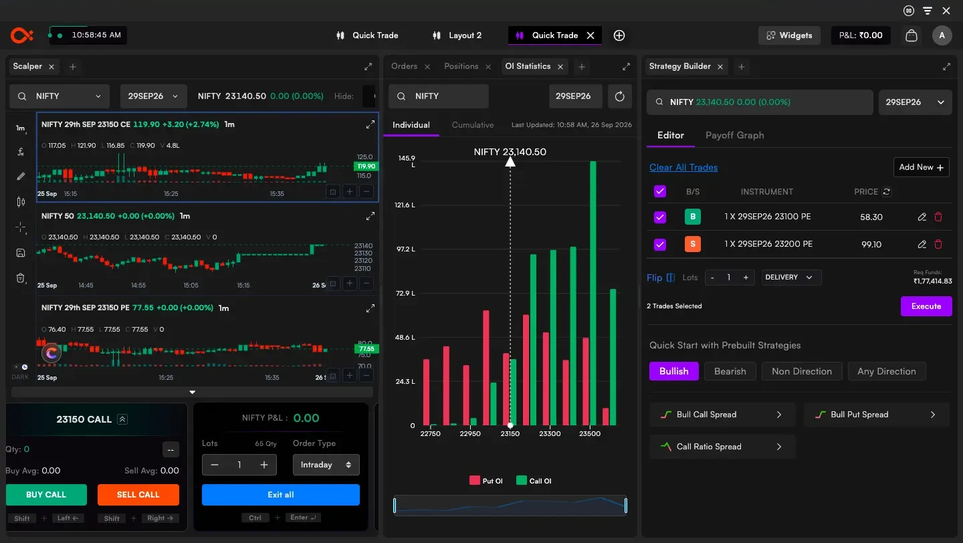Refresh prices icon beside PRICE header
963x543 pixels.
[x=887, y=192]
